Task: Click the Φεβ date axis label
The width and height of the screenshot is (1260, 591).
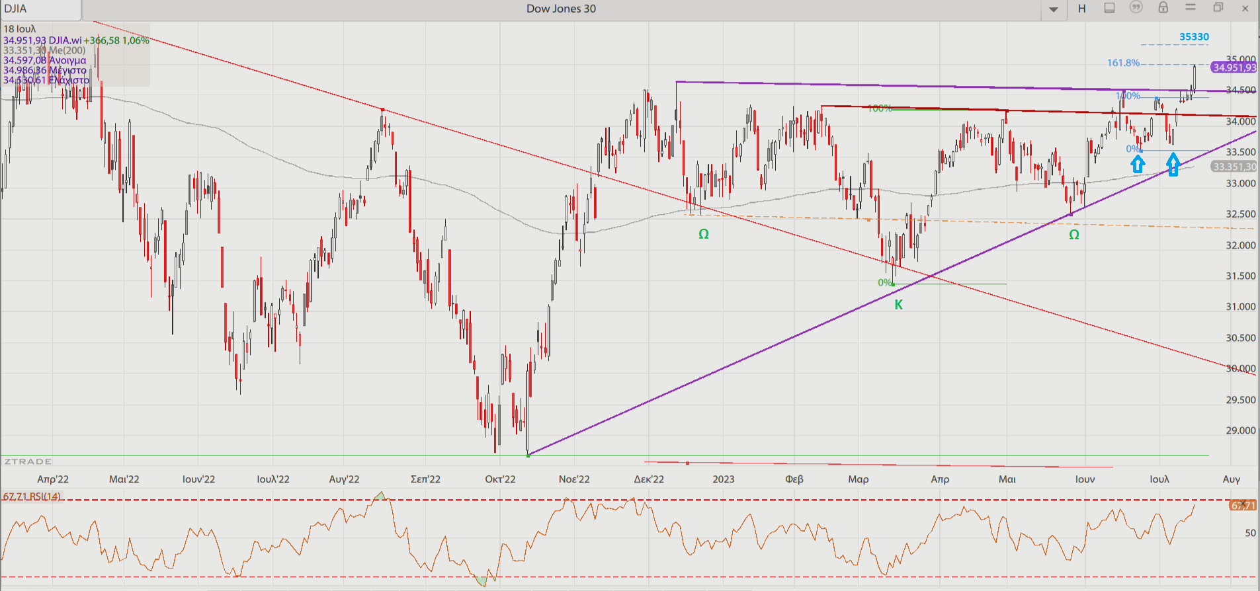Action: (794, 479)
